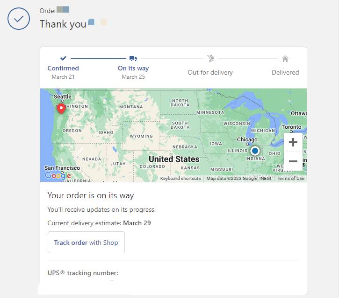Click the blue package location marker
This screenshot has width=339, height=298.
(x=255, y=151)
